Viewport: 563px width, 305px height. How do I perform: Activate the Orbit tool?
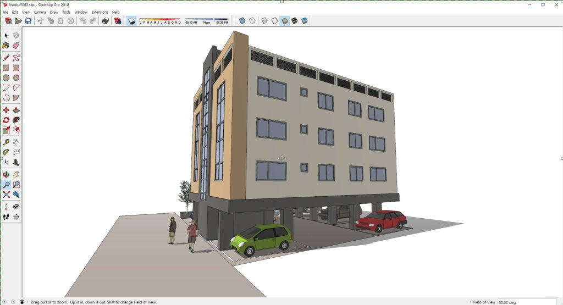[x=6, y=175]
